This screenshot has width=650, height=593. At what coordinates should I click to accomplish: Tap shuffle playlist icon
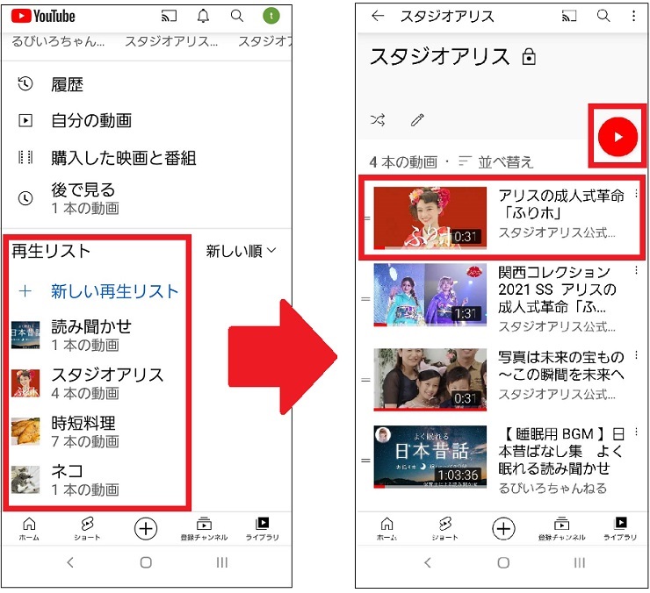(x=378, y=120)
